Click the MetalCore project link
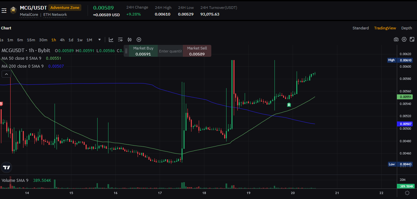Screen dimensions: 417x199 (x=29, y=15)
